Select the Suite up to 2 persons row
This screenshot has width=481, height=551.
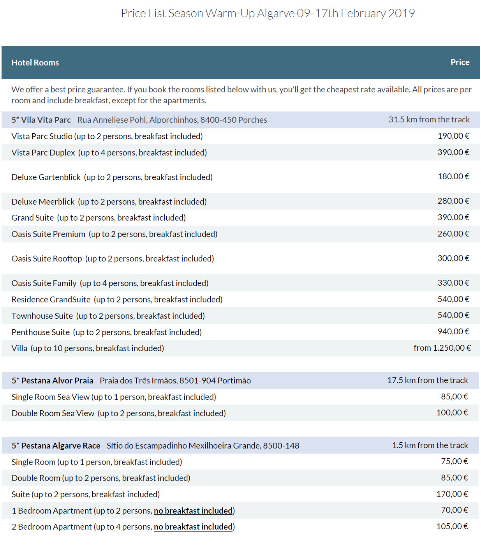click(240, 494)
